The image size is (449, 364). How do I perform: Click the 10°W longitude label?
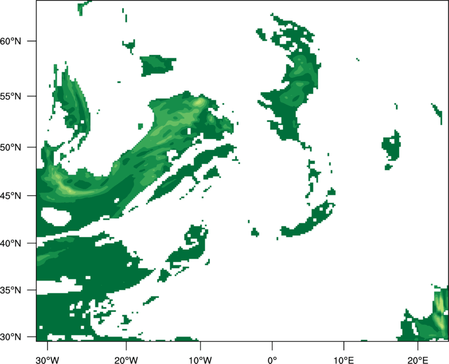point(200,360)
